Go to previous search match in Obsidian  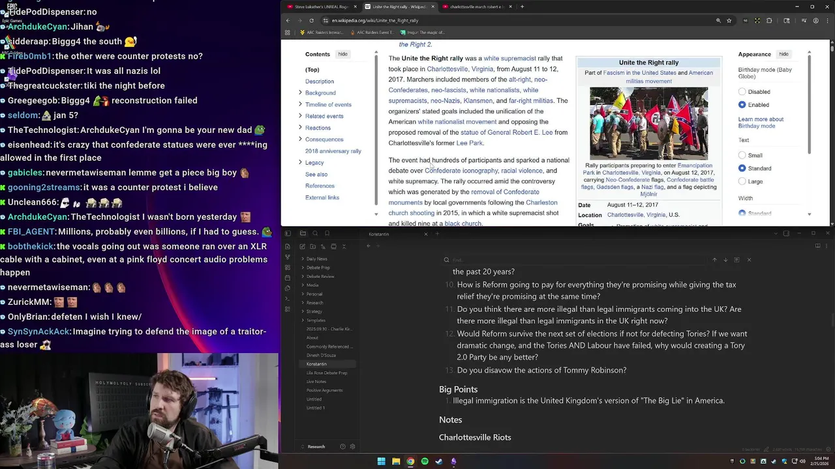pos(714,260)
